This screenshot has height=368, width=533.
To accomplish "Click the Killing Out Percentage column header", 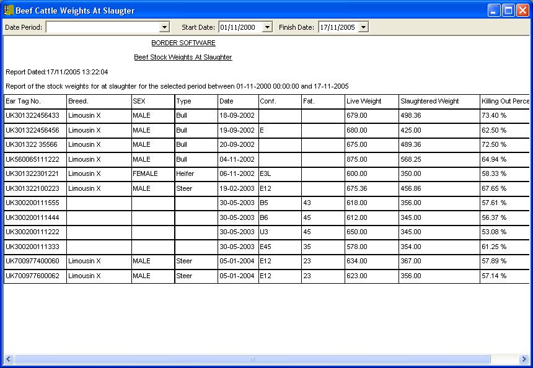I will (x=505, y=101).
